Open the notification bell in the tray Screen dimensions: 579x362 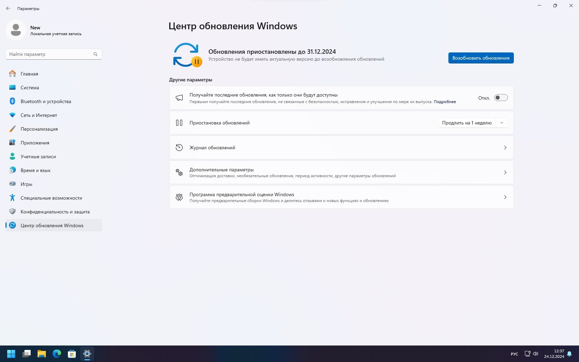(x=569, y=354)
